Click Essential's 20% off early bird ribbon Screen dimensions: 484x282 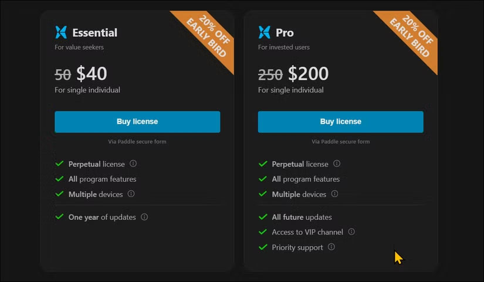(207, 38)
